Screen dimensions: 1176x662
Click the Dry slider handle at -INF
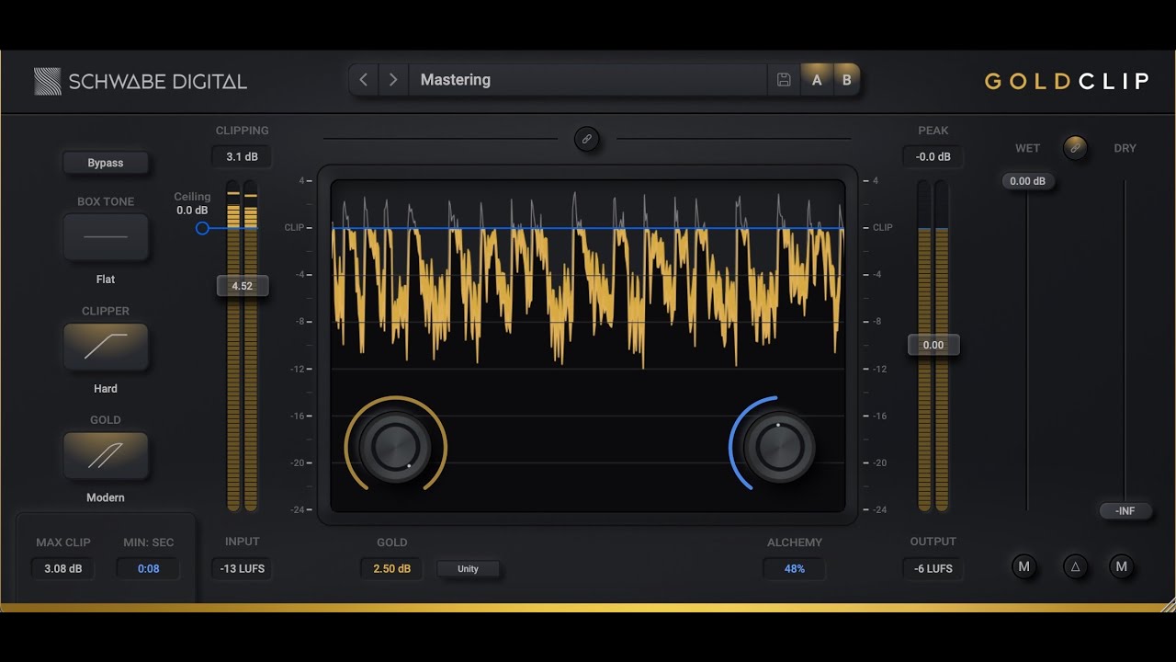[1125, 511]
